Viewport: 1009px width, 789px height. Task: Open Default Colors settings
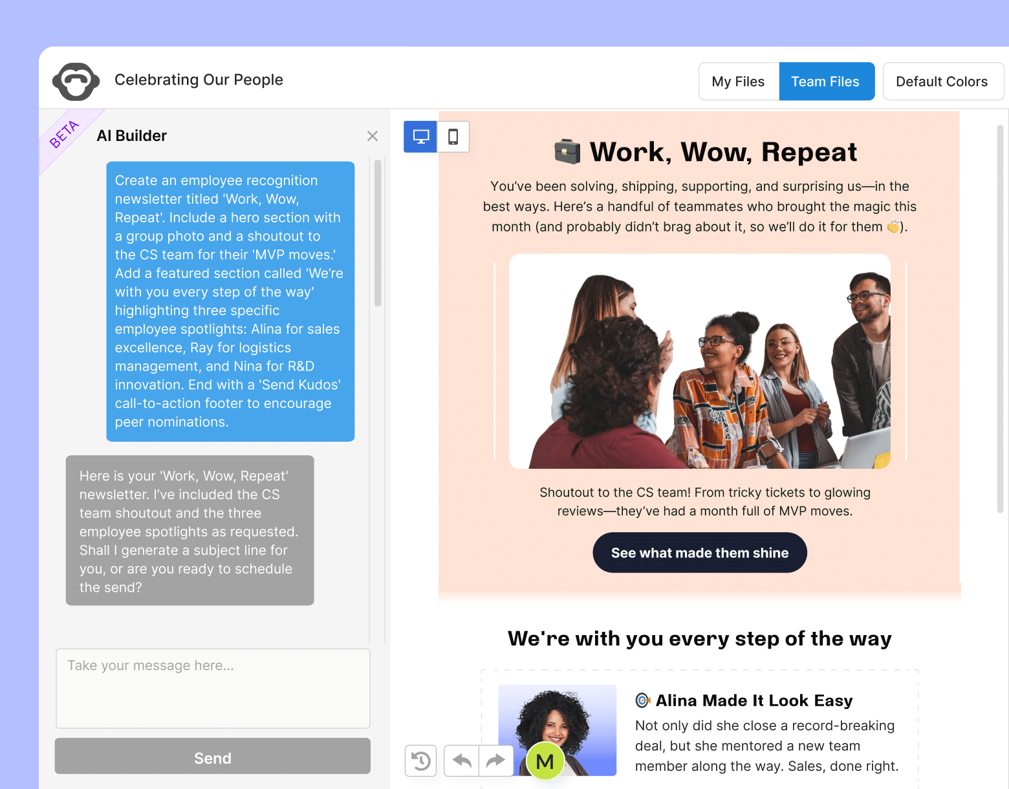[x=942, y=81]
